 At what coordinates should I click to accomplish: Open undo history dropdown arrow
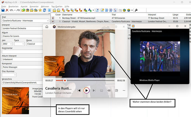[15, 10]
